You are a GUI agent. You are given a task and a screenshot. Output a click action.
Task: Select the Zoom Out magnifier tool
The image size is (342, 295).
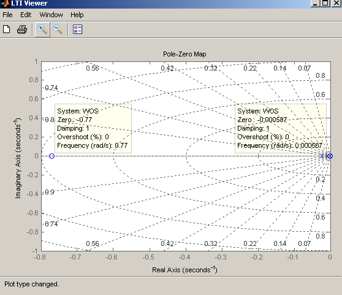point(58,29)
